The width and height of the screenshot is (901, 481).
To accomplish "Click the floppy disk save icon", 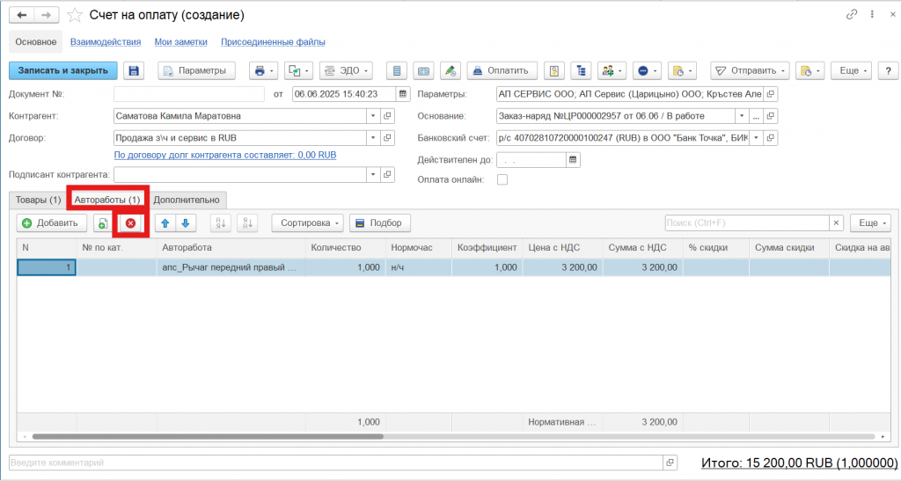I will (134, 71).
